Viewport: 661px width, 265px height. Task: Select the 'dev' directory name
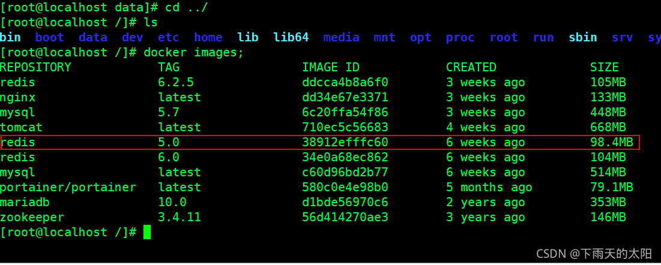tap(132, 38)
